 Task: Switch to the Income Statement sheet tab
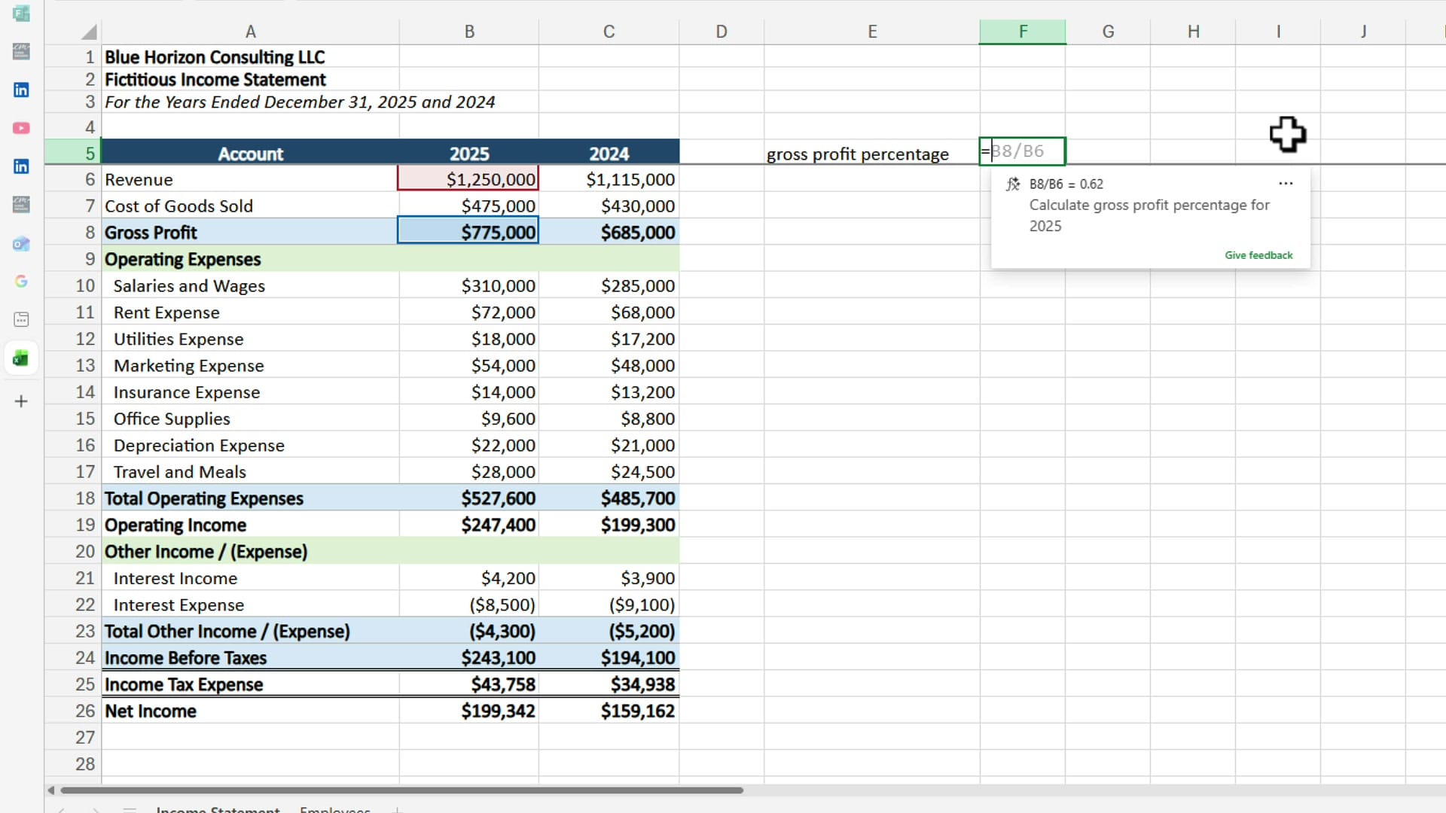[x=217, y=808]
